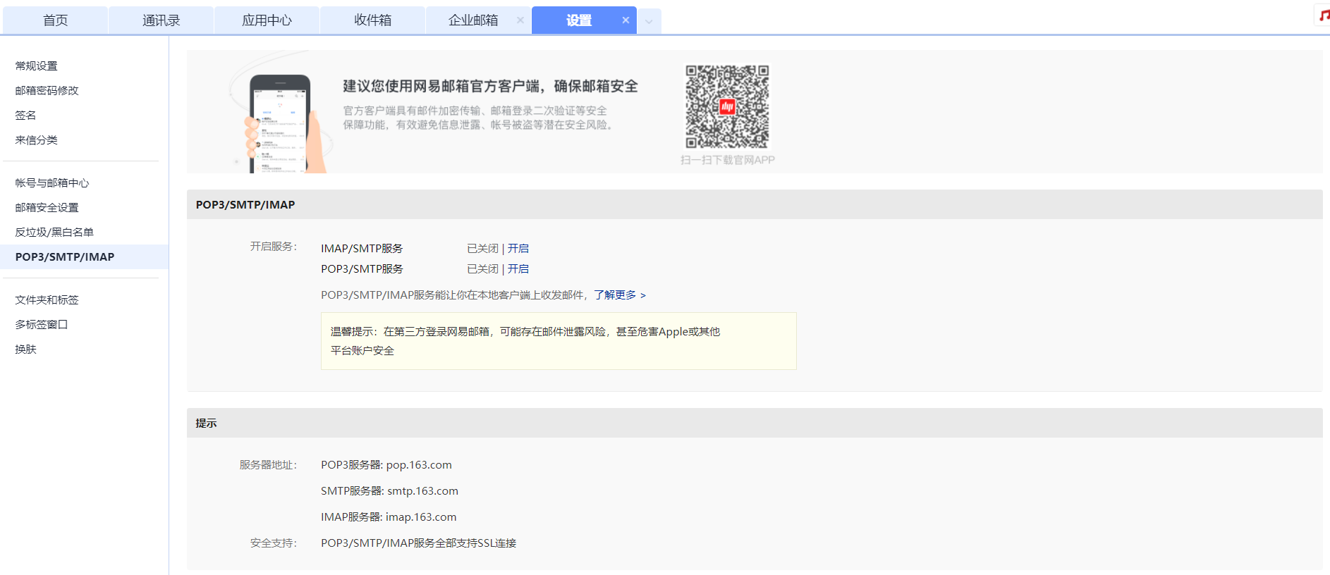Click the 已关闭 status of IMAP/SMTP服务
Screen dimensions: 1330x575
click(483, 249)
